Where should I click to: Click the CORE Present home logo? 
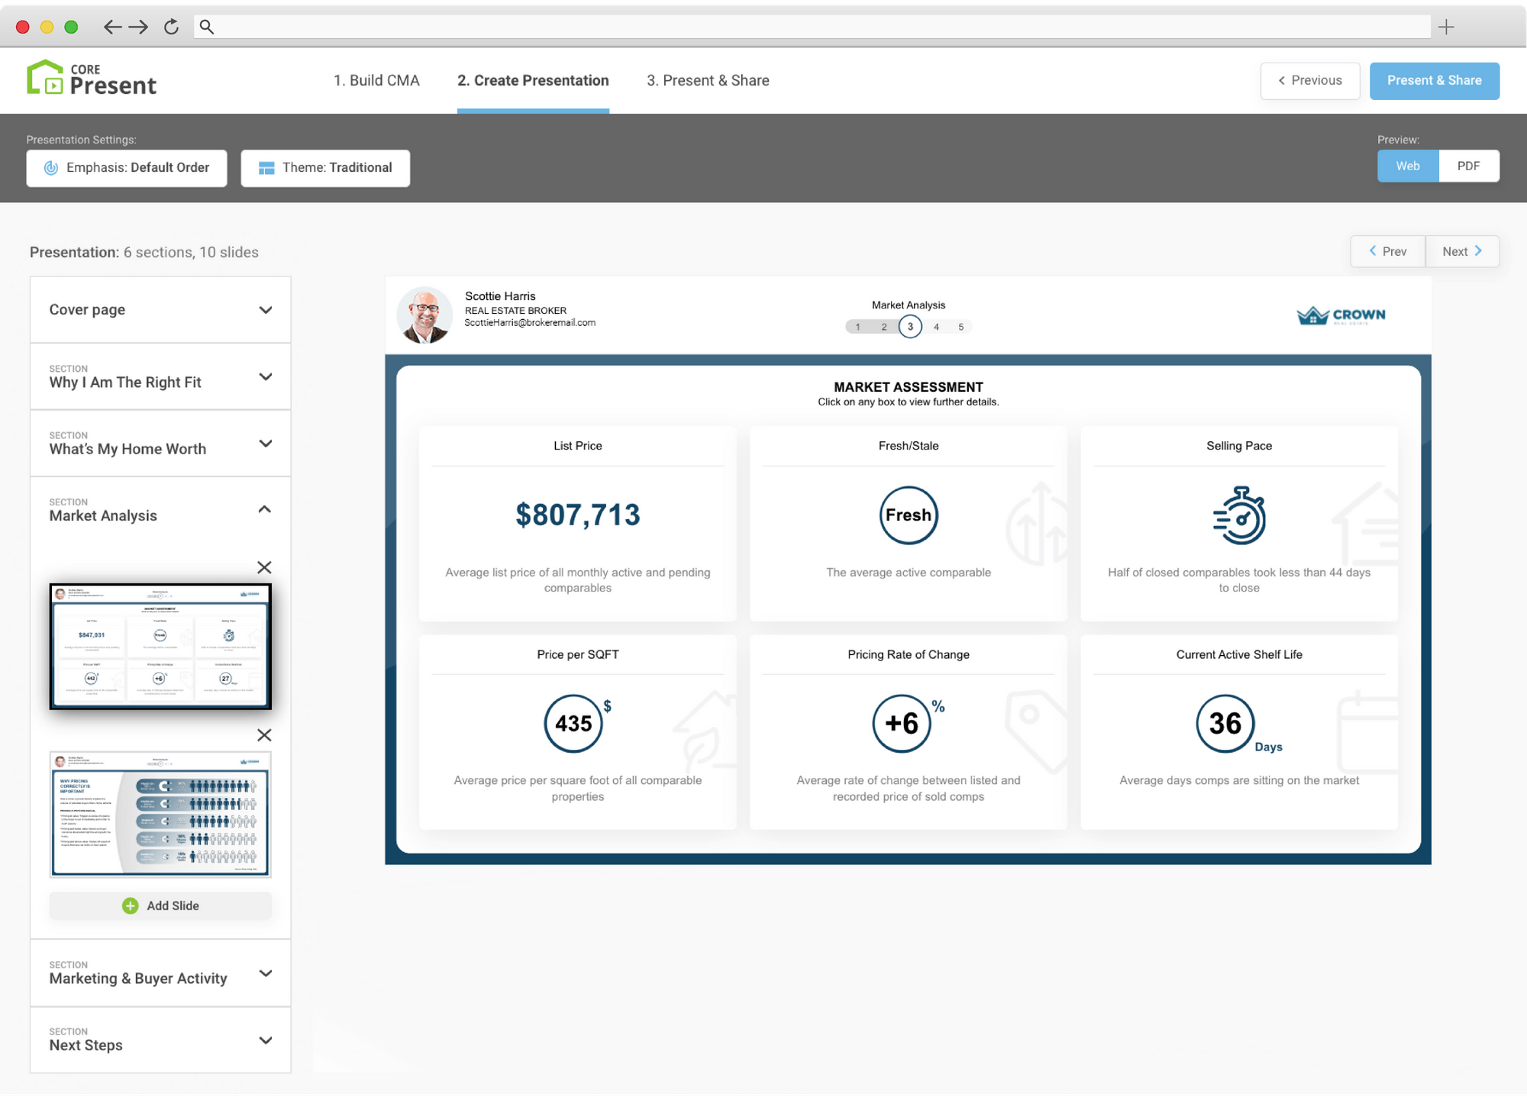click(92, 79)
